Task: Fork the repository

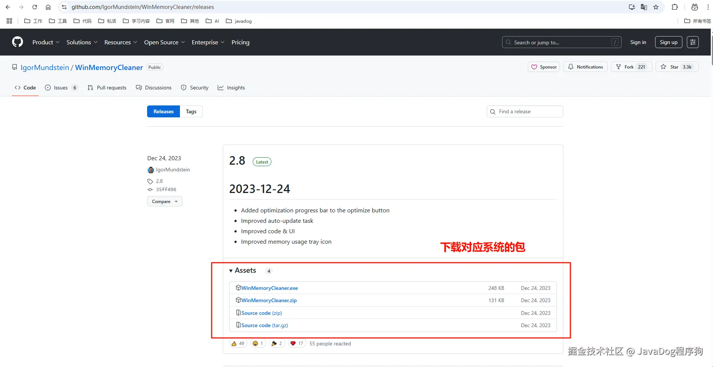Action: point(631,67)
